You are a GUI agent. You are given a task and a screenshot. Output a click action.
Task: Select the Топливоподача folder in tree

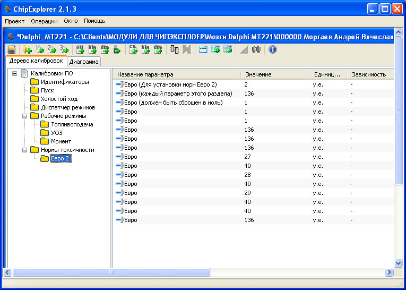click(x=72, y=124)
